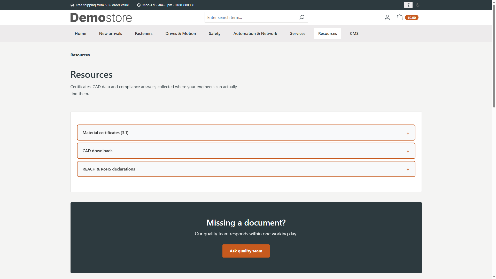Click the free shipping truck icon
Image resolution: width=496 pixels, height=279 pixels.
(x=72, y=5)
